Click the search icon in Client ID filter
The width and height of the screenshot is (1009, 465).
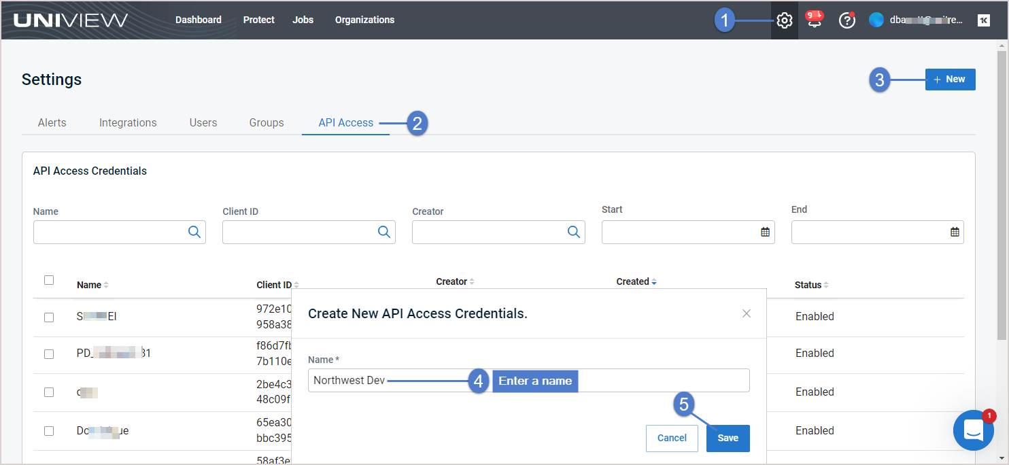(384, 232)
